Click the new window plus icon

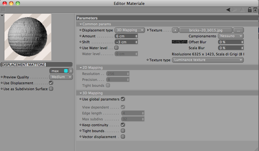[x=255, y=10]
